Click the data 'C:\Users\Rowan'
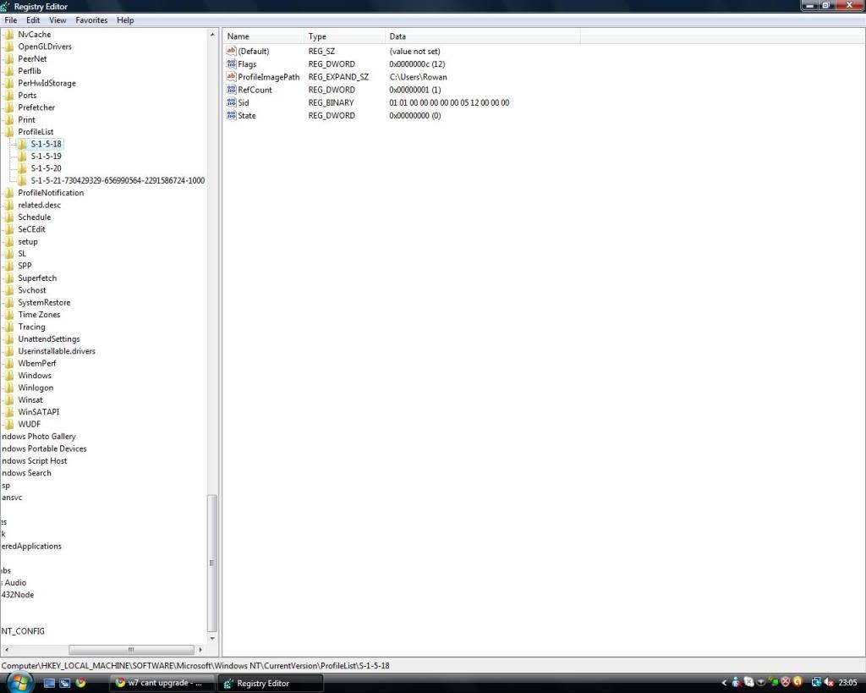Screen dimensions: 866x693 (418, 77)
